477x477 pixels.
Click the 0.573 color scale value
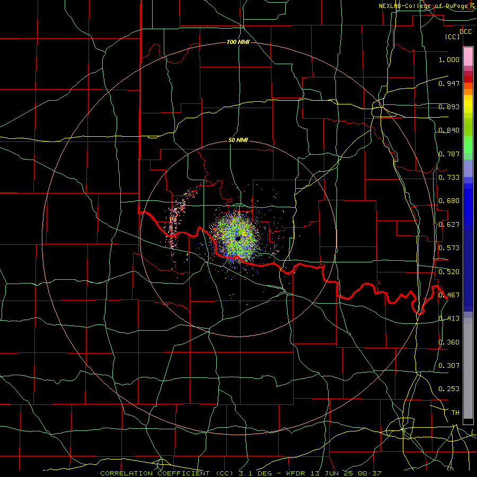pos(449,248)
